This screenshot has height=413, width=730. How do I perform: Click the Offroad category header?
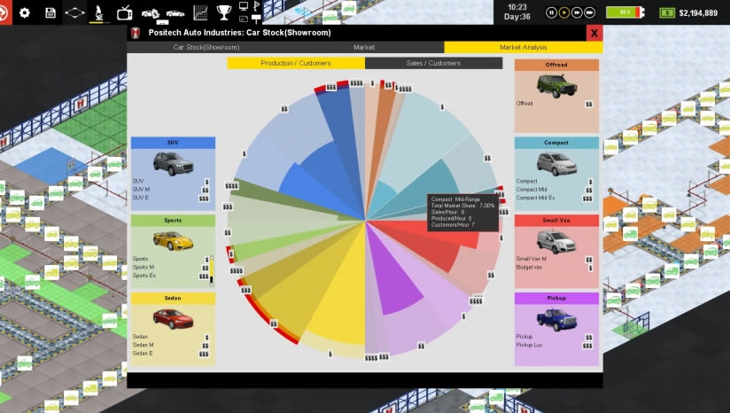(x=556, y=65)
